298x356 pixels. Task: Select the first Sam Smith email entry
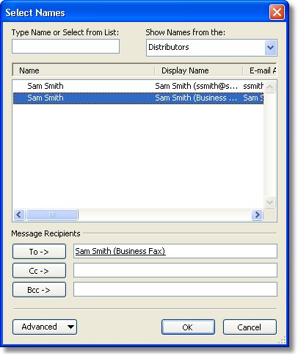(x=138, y=86)
